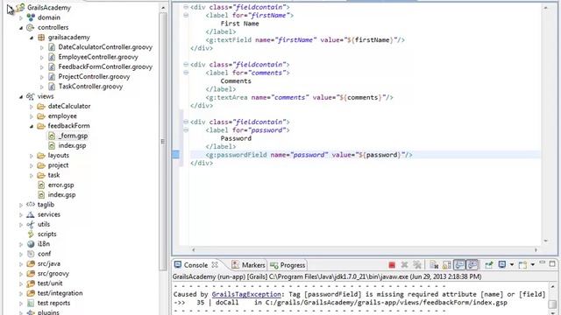Fold the firstName label block
Viewport: 561px width, 315px height.
pyautogui.click(x=186, y=15)
